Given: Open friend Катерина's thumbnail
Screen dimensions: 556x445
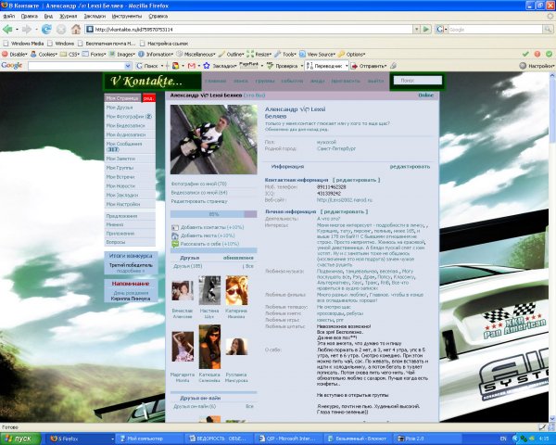Looking at the screenshot, I should click(236, 290).
